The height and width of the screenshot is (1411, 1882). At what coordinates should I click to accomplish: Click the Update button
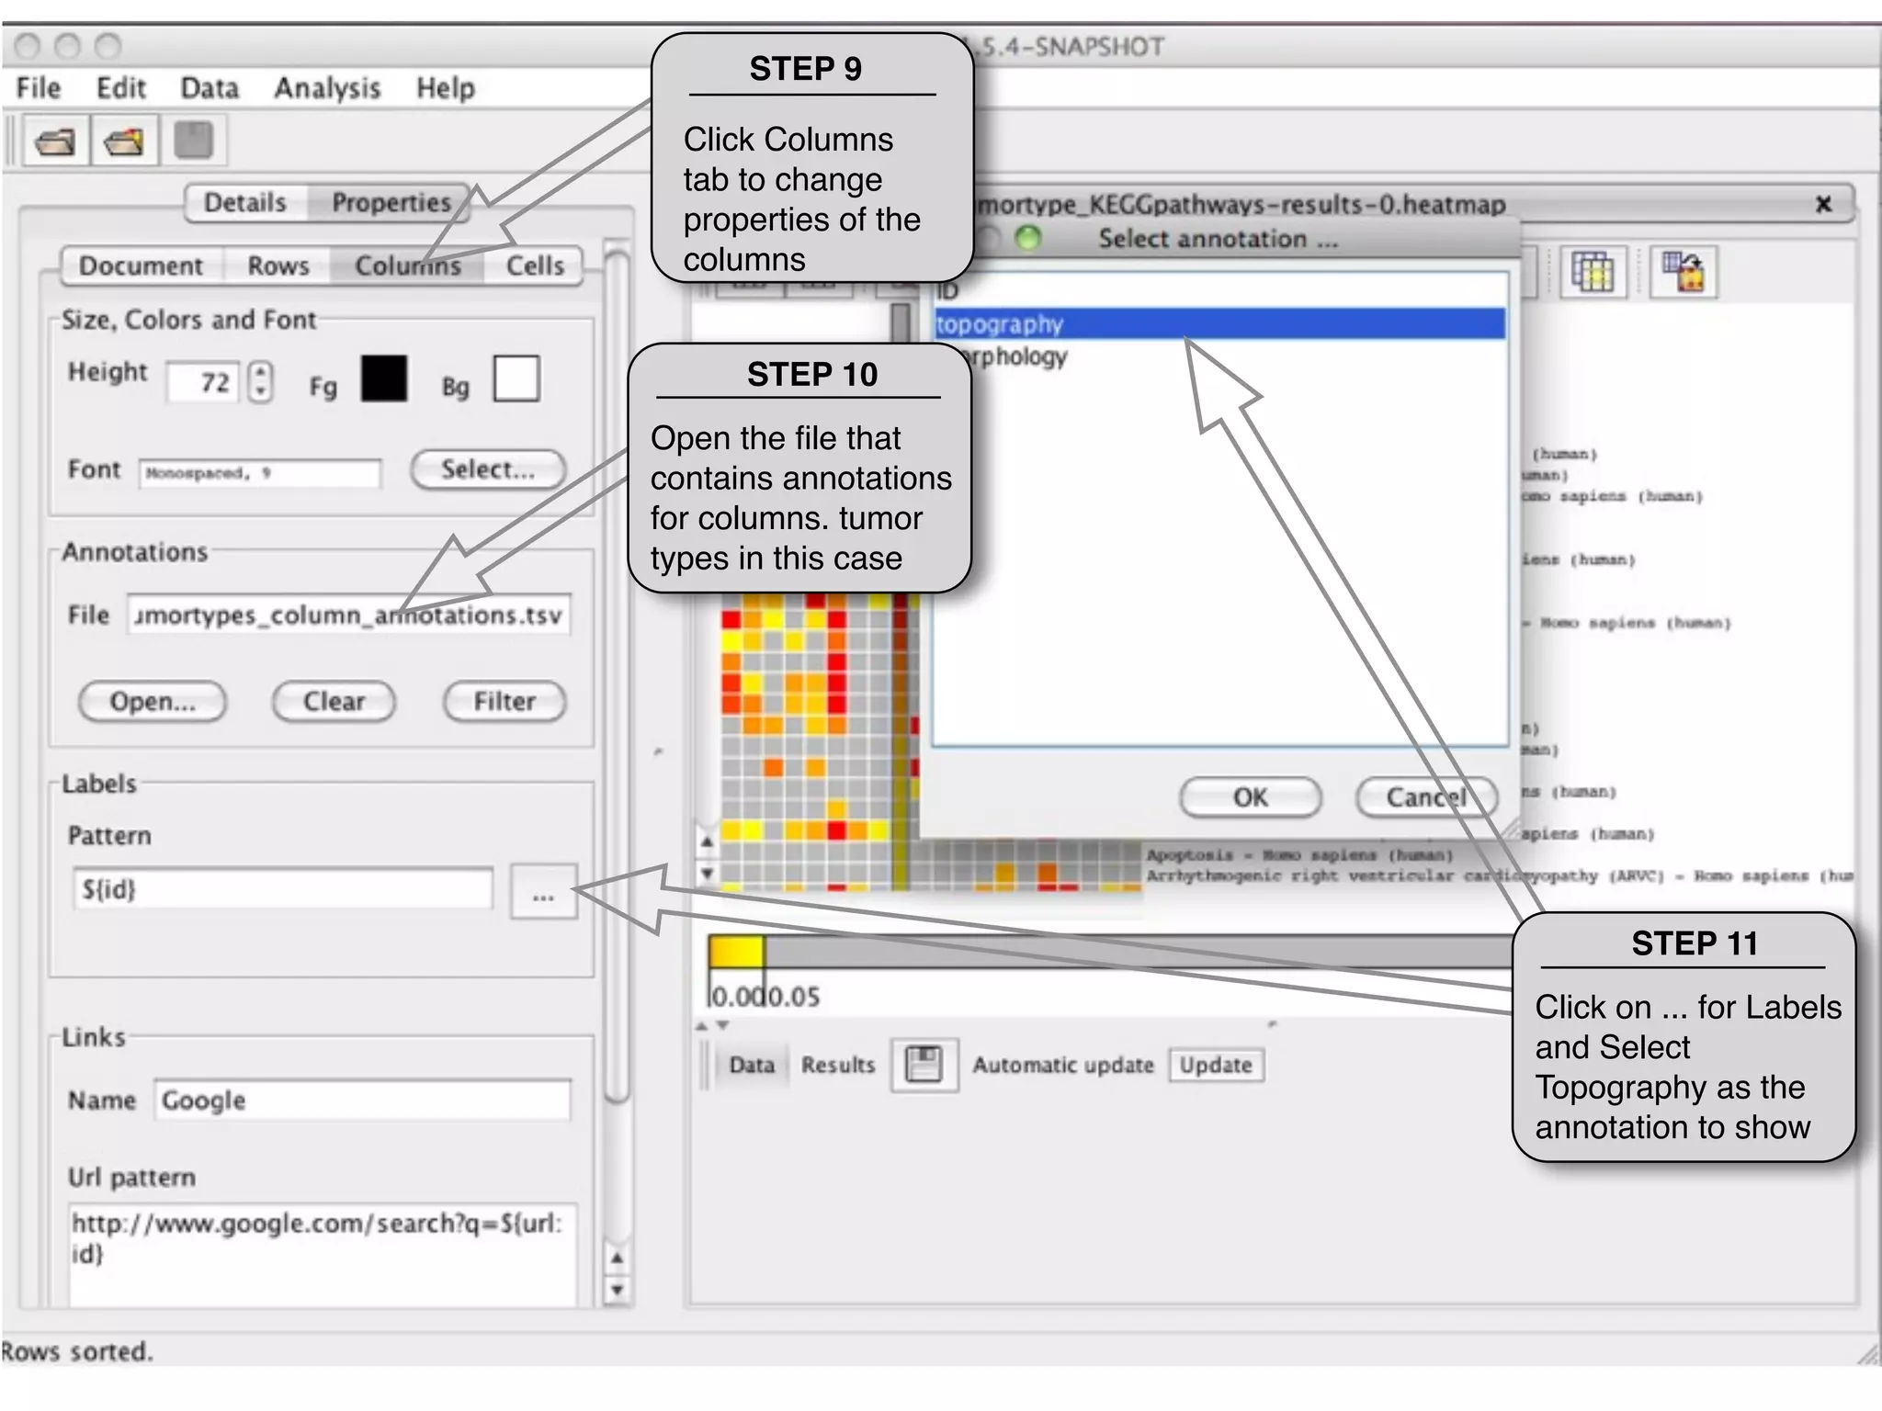click(x=1217, y=1066)
